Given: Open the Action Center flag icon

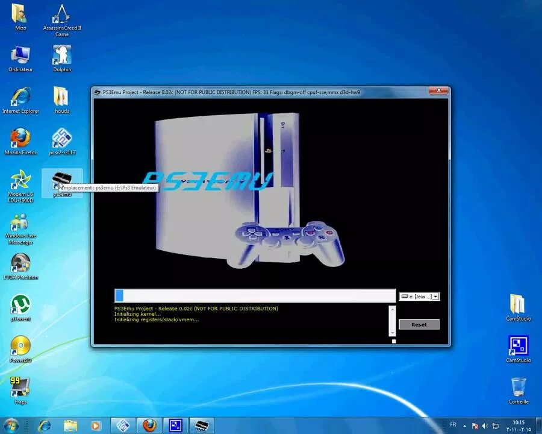Looking at the screenshot, I should 475,426.
